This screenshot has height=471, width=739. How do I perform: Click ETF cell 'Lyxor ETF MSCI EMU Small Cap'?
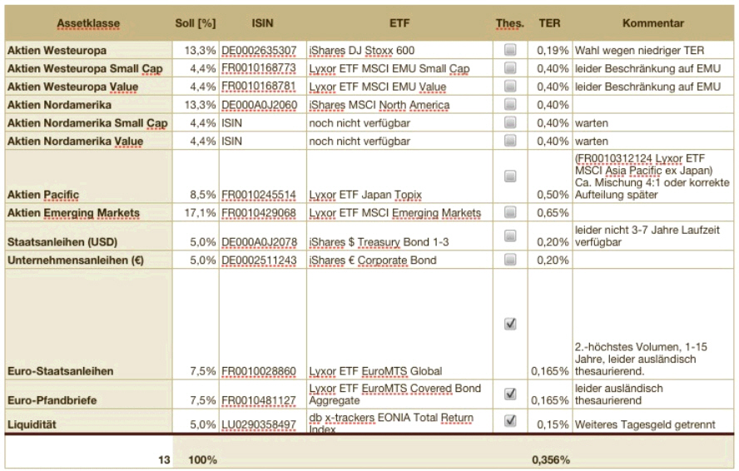coord(399,69)
